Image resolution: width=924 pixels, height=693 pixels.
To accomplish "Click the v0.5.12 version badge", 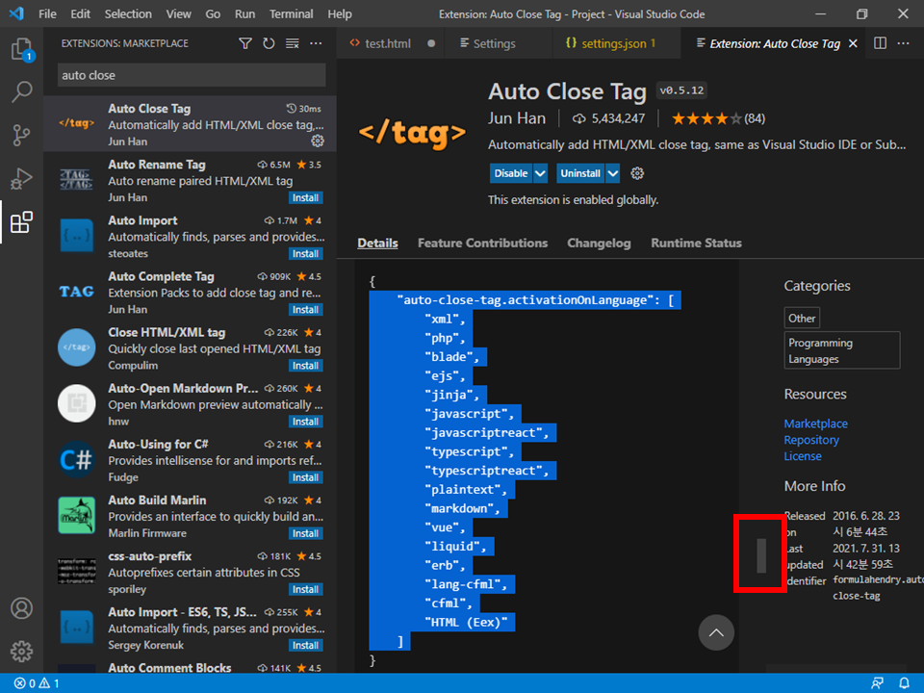I will [681, 90].
